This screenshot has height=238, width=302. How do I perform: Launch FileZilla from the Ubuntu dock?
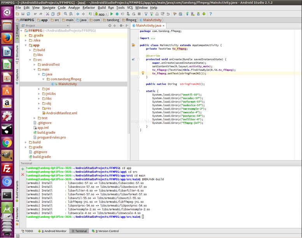pyautogui.click(x=7, y=169)
